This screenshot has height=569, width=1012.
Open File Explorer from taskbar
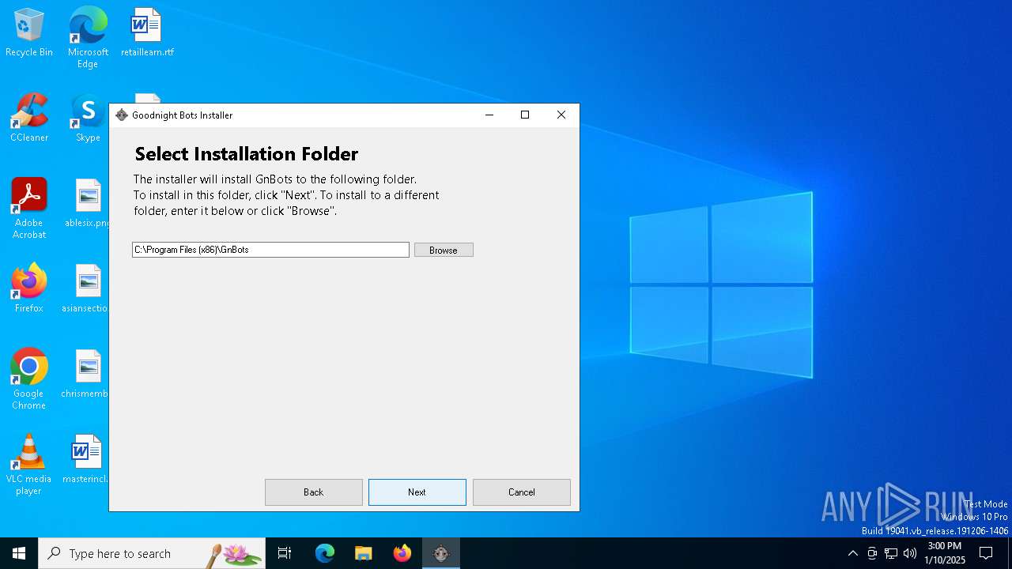point(363,553)
